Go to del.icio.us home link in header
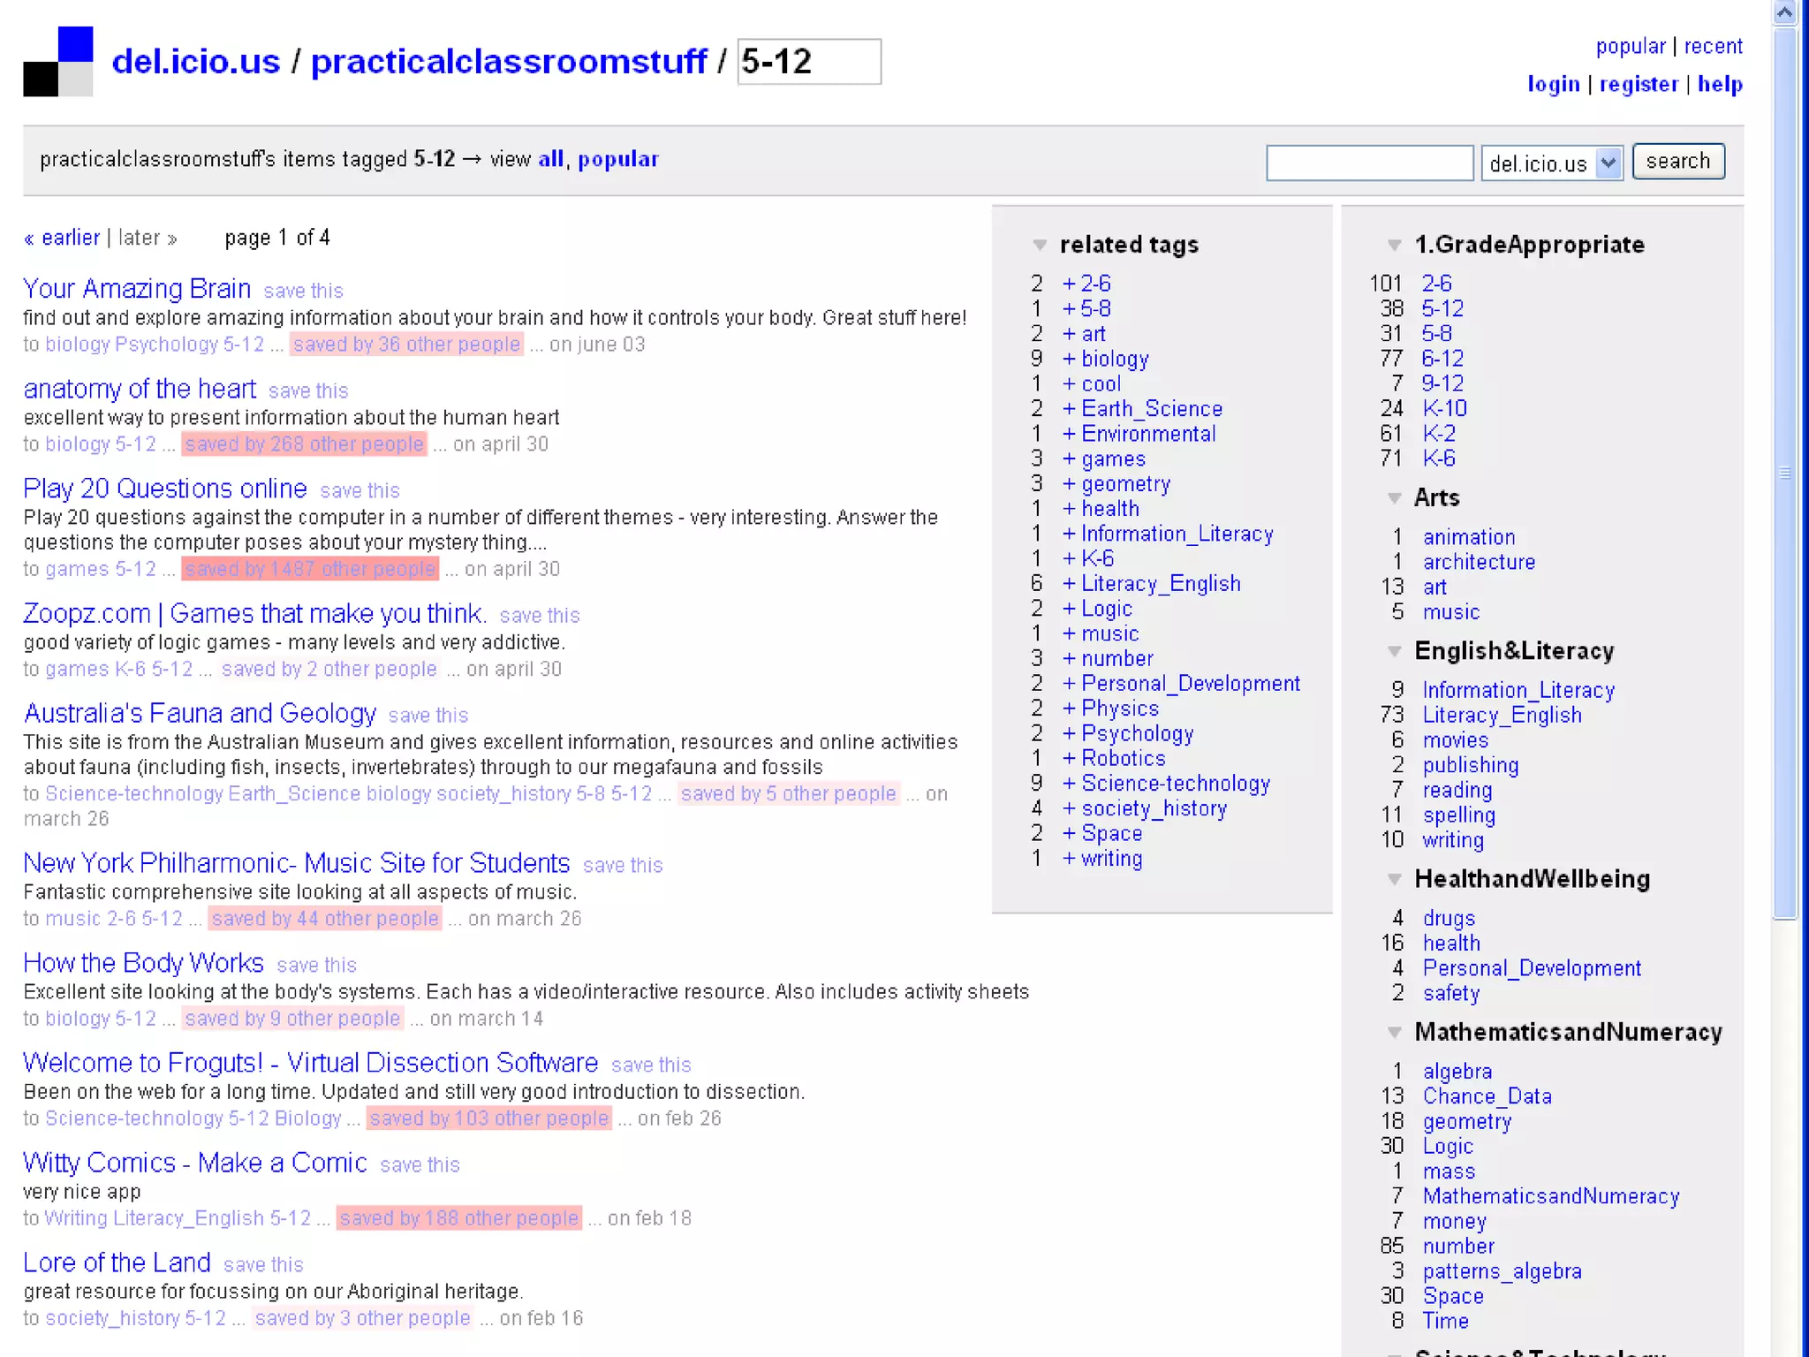1809x1357 pixels. coord(196,61)
